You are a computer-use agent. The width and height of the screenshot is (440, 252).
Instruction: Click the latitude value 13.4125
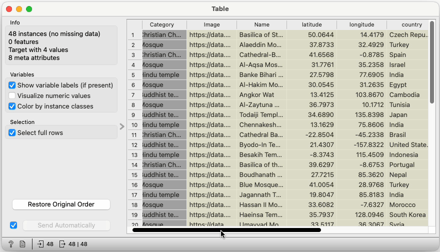click(x=312, y=95)
